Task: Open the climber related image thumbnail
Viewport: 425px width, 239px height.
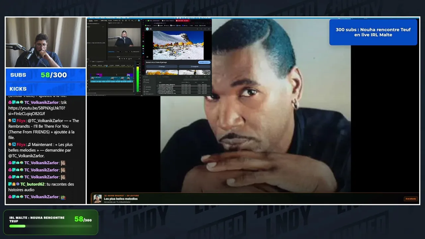Action: [x=195, y=72]
